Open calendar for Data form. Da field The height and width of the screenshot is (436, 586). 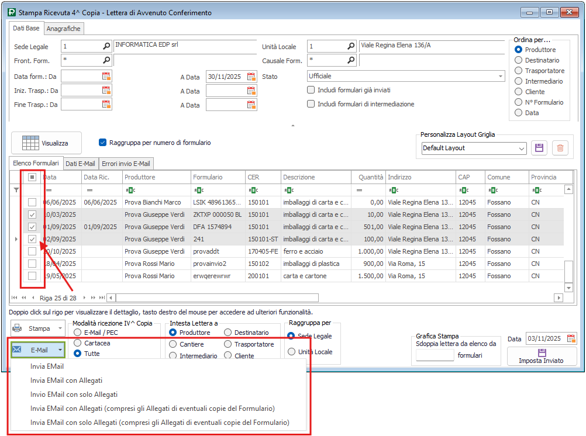click(x=106, y=76)
